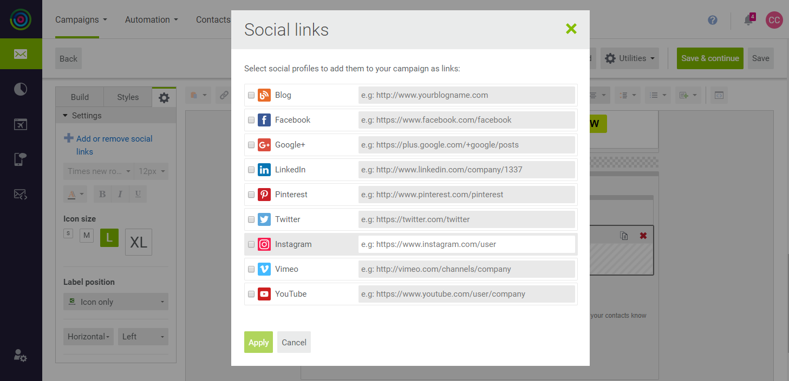Open the font color picker
This screenshot has width=789, height=381.
[x=75, y=194]
